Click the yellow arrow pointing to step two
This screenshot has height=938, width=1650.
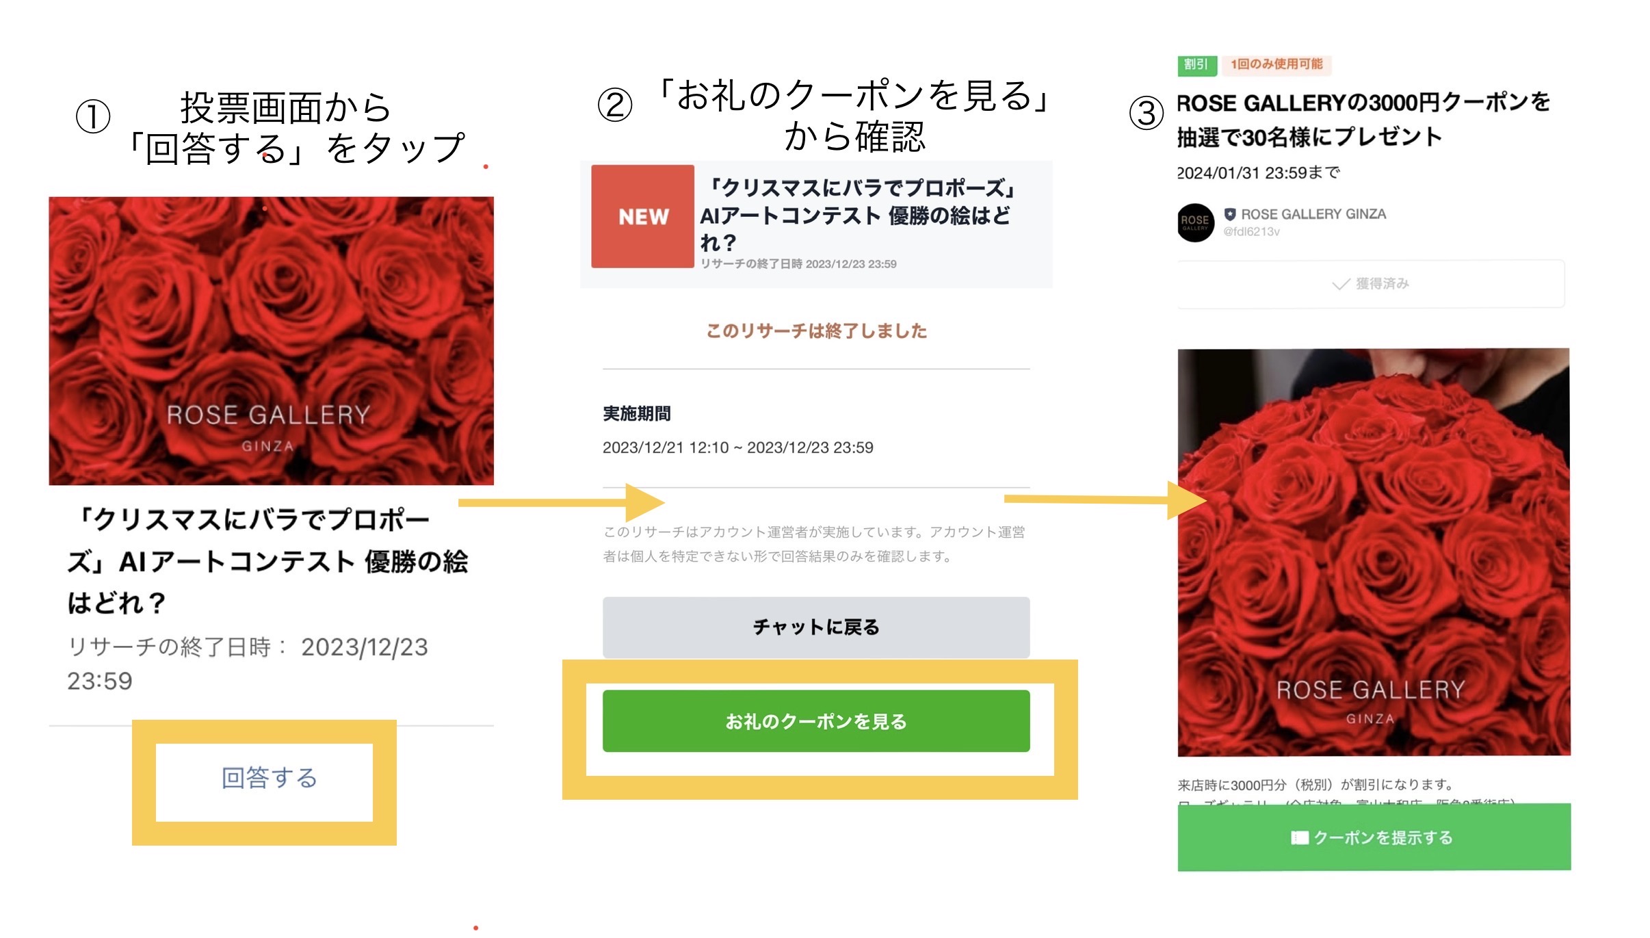561,503
